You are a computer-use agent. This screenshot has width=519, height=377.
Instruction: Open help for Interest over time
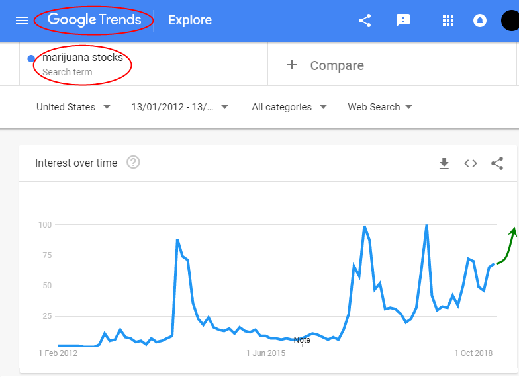click(x=133, y=163)
